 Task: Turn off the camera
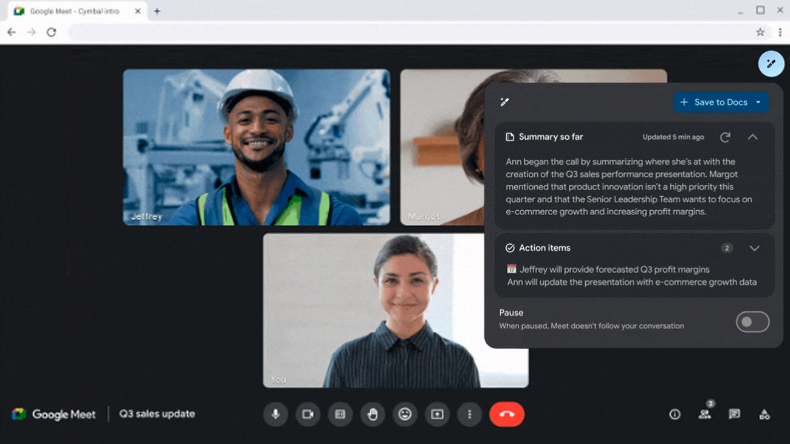pyautogui.click(x=307, y=414)
